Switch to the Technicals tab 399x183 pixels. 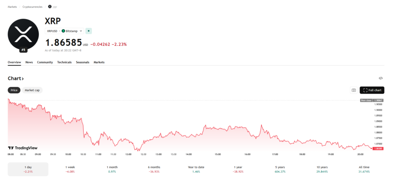click(x=64, y=62)
